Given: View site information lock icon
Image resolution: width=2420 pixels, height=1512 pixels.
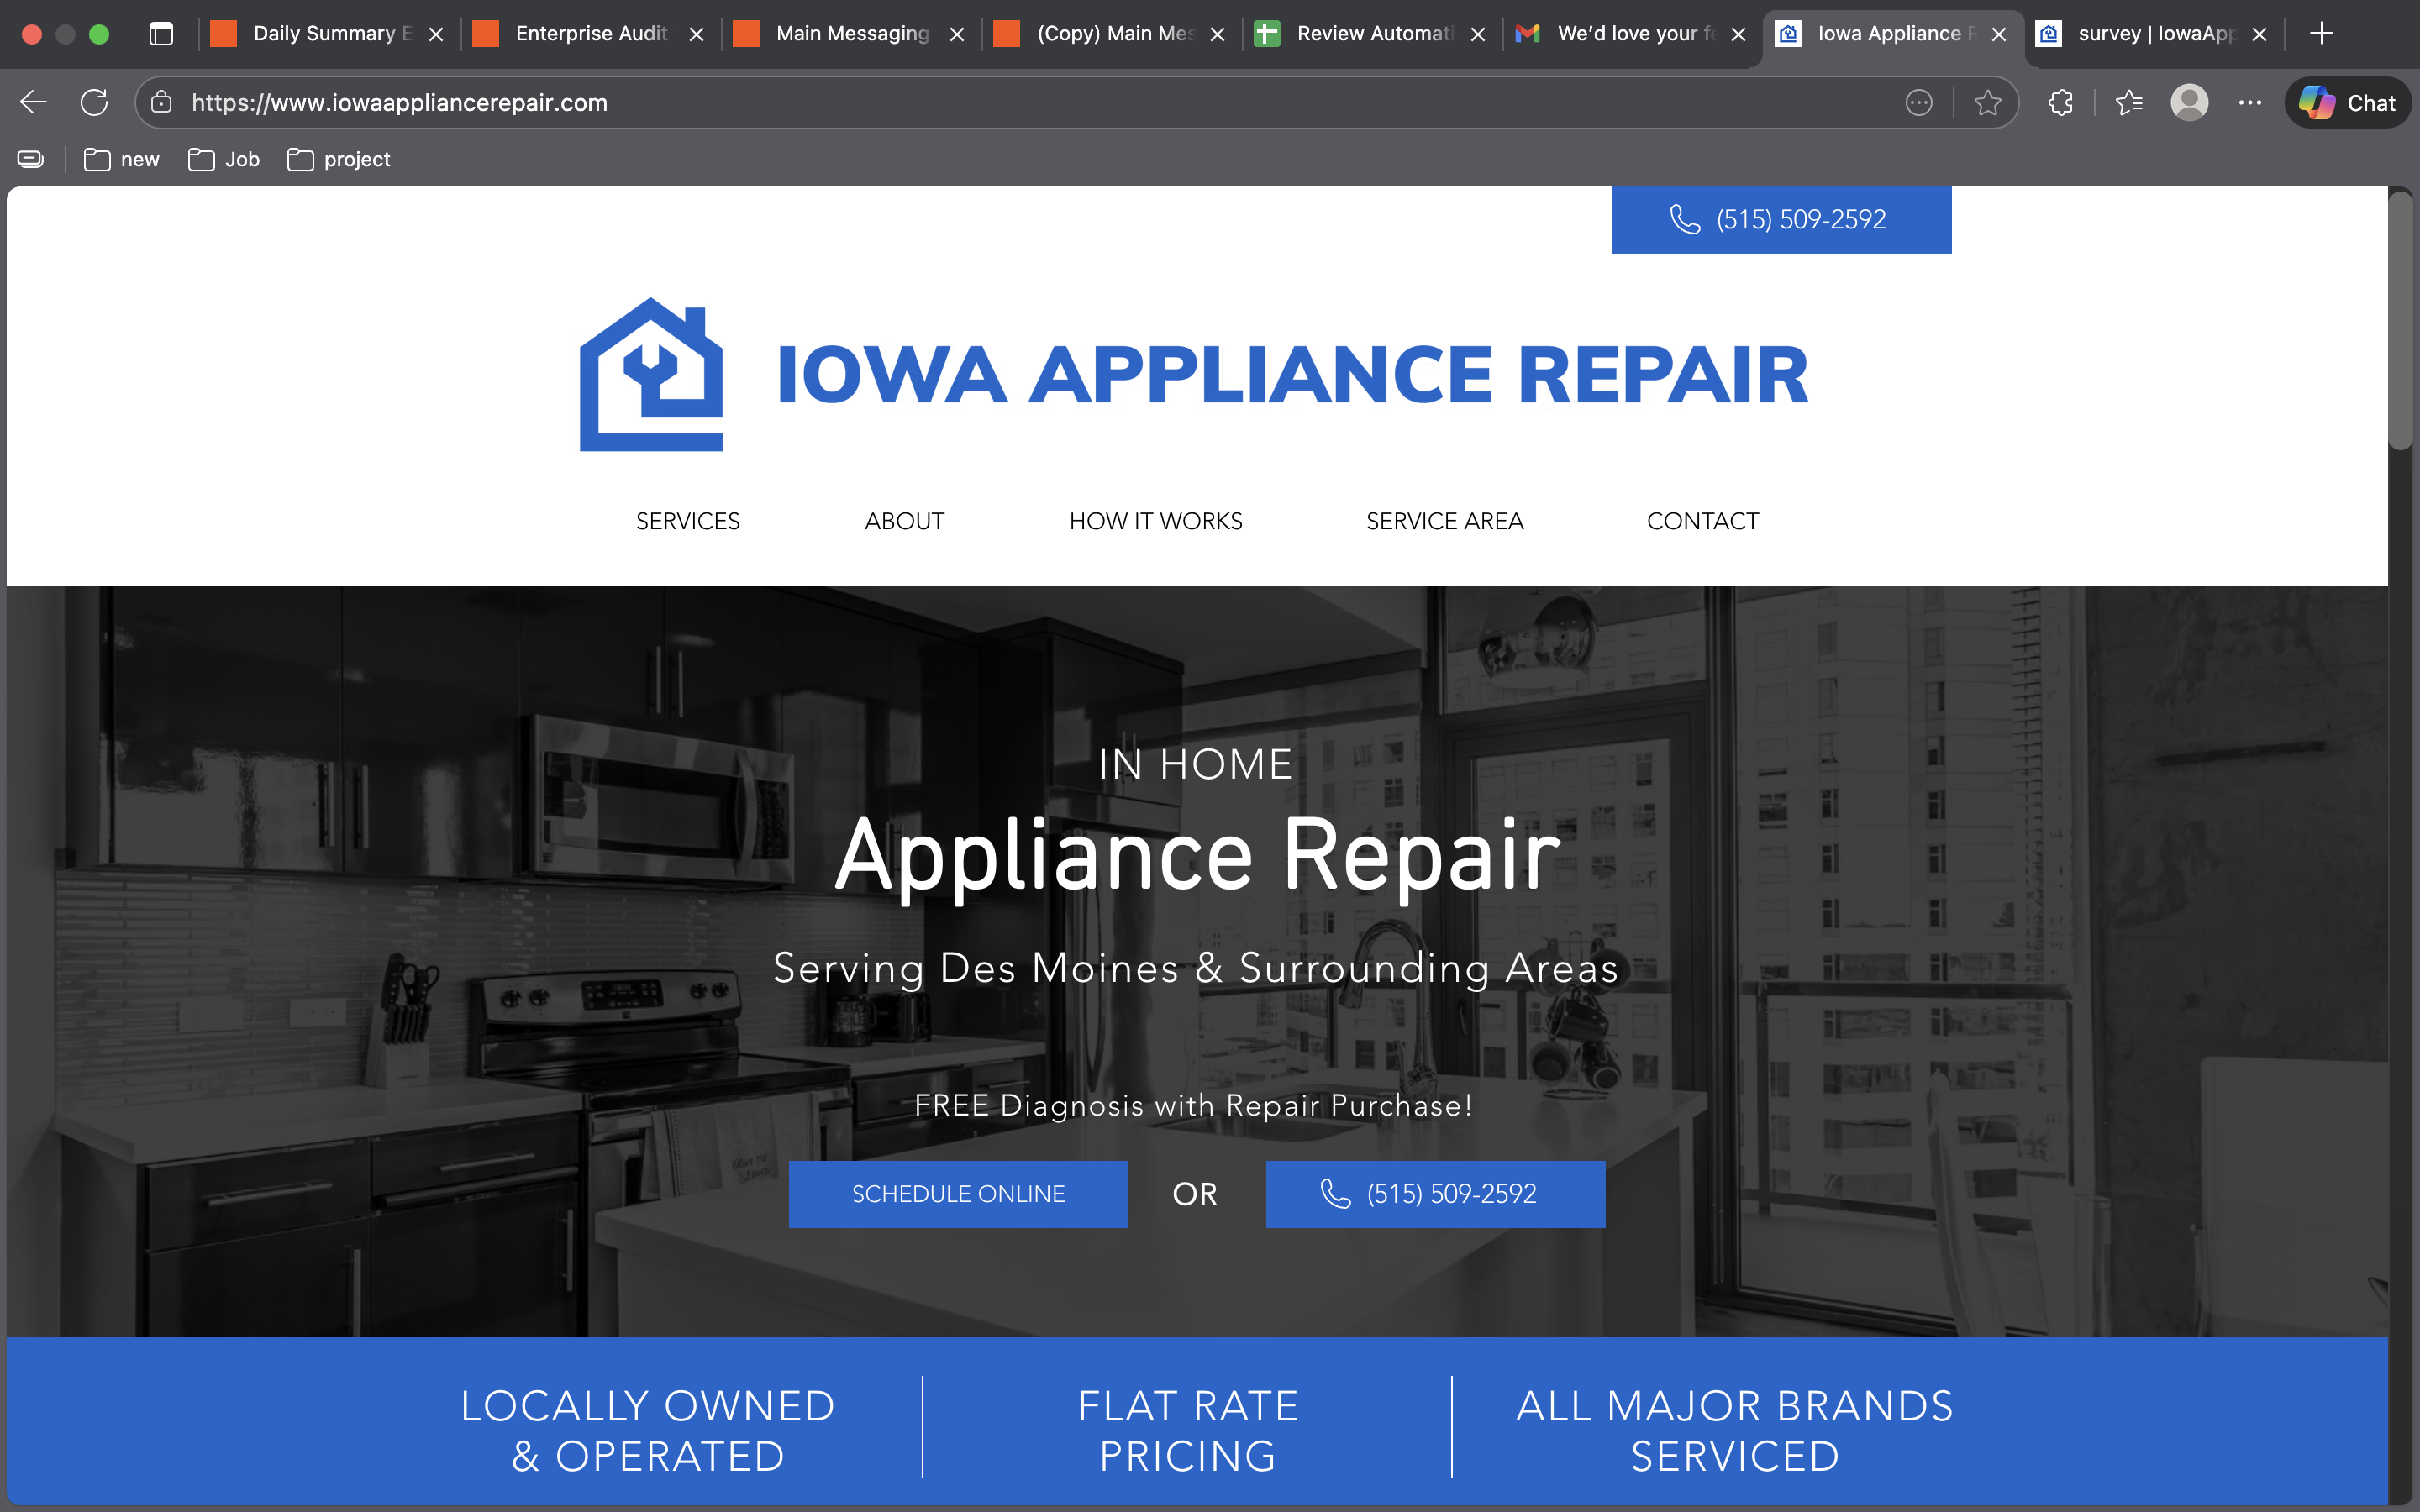Looking at the screenshot, I should tap(161, 102).
